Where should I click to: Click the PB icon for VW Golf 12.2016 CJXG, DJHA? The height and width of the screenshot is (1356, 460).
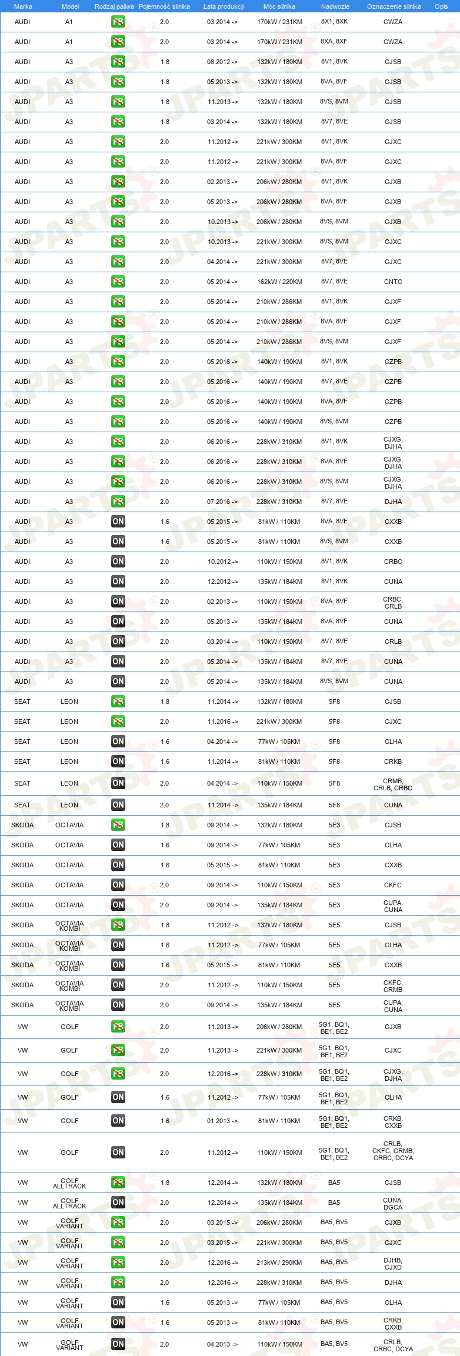118,1074
